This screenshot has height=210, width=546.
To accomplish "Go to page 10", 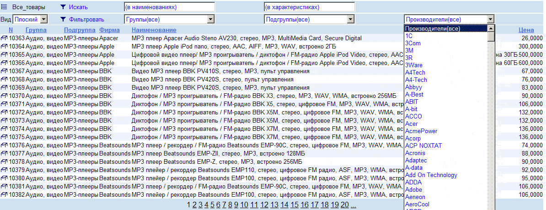I will click(x=244, y=205).
